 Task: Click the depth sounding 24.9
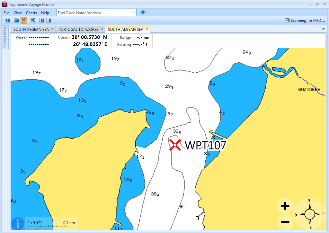click(x=246, y=52)
